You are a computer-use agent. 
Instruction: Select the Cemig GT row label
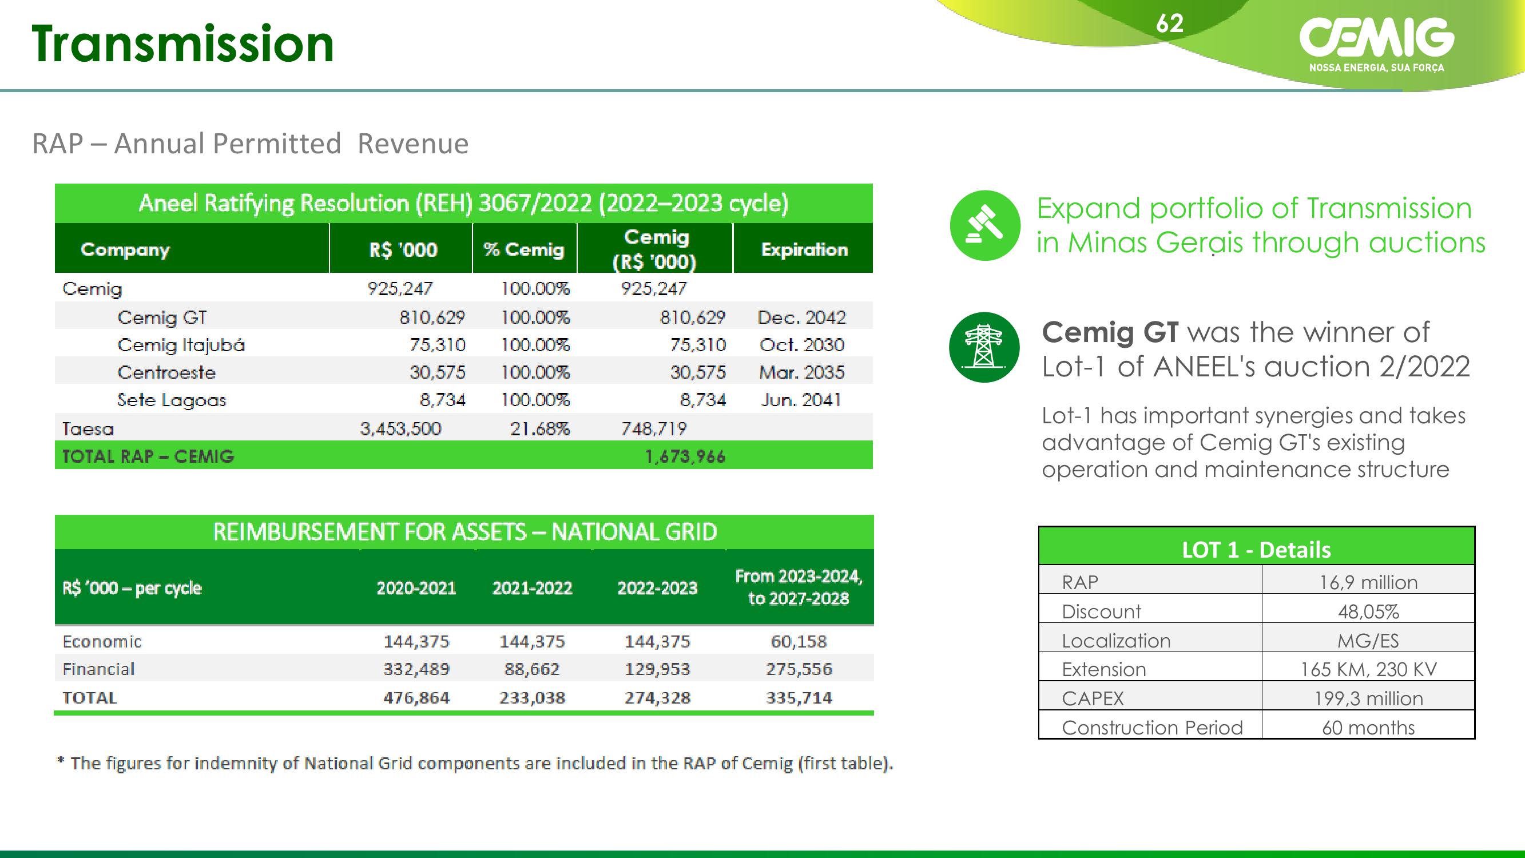(x=162, y=317)
